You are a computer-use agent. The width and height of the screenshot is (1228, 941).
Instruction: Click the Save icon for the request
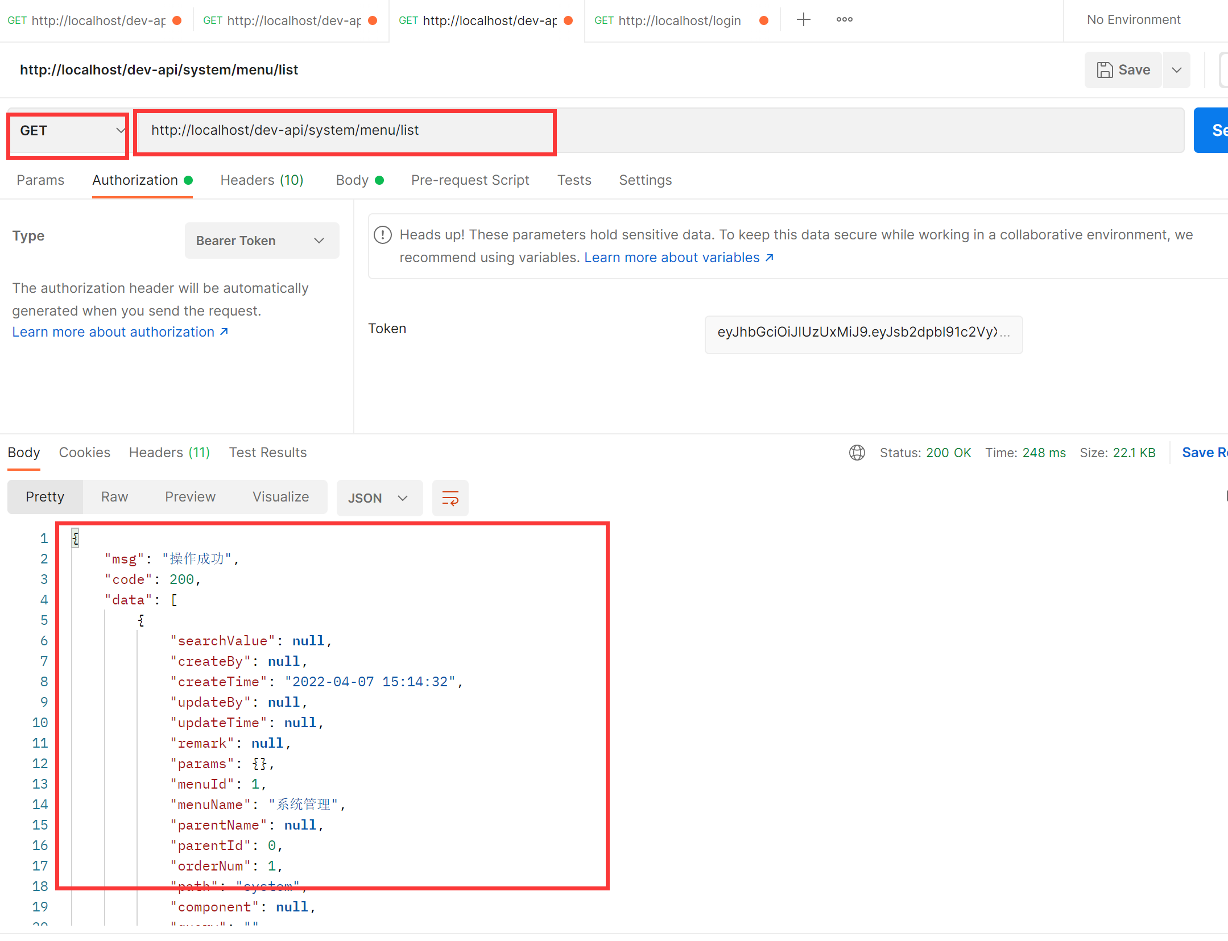1106,69
